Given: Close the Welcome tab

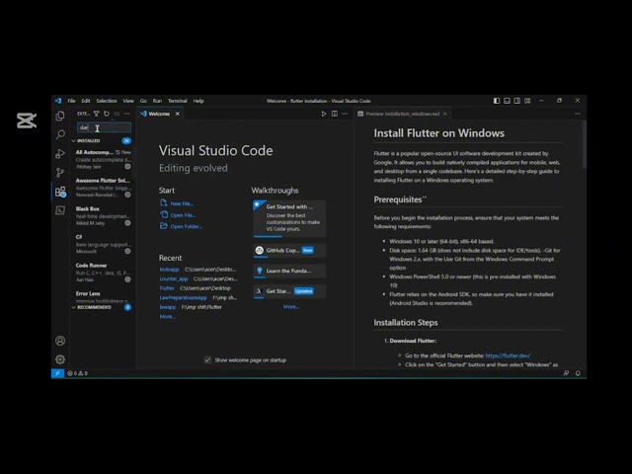Looking at the screenshot, I should (x=178, y=114).
